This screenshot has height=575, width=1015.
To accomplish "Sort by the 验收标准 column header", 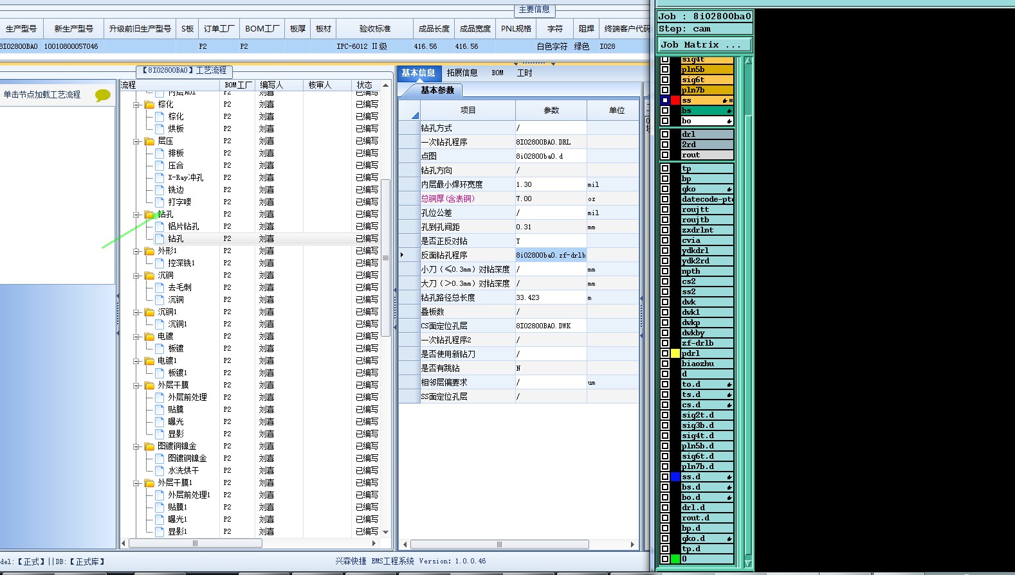I will coord(374,29).
